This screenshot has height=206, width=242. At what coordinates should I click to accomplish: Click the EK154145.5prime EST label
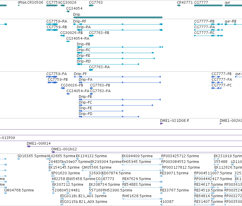[x=64, y=167]
